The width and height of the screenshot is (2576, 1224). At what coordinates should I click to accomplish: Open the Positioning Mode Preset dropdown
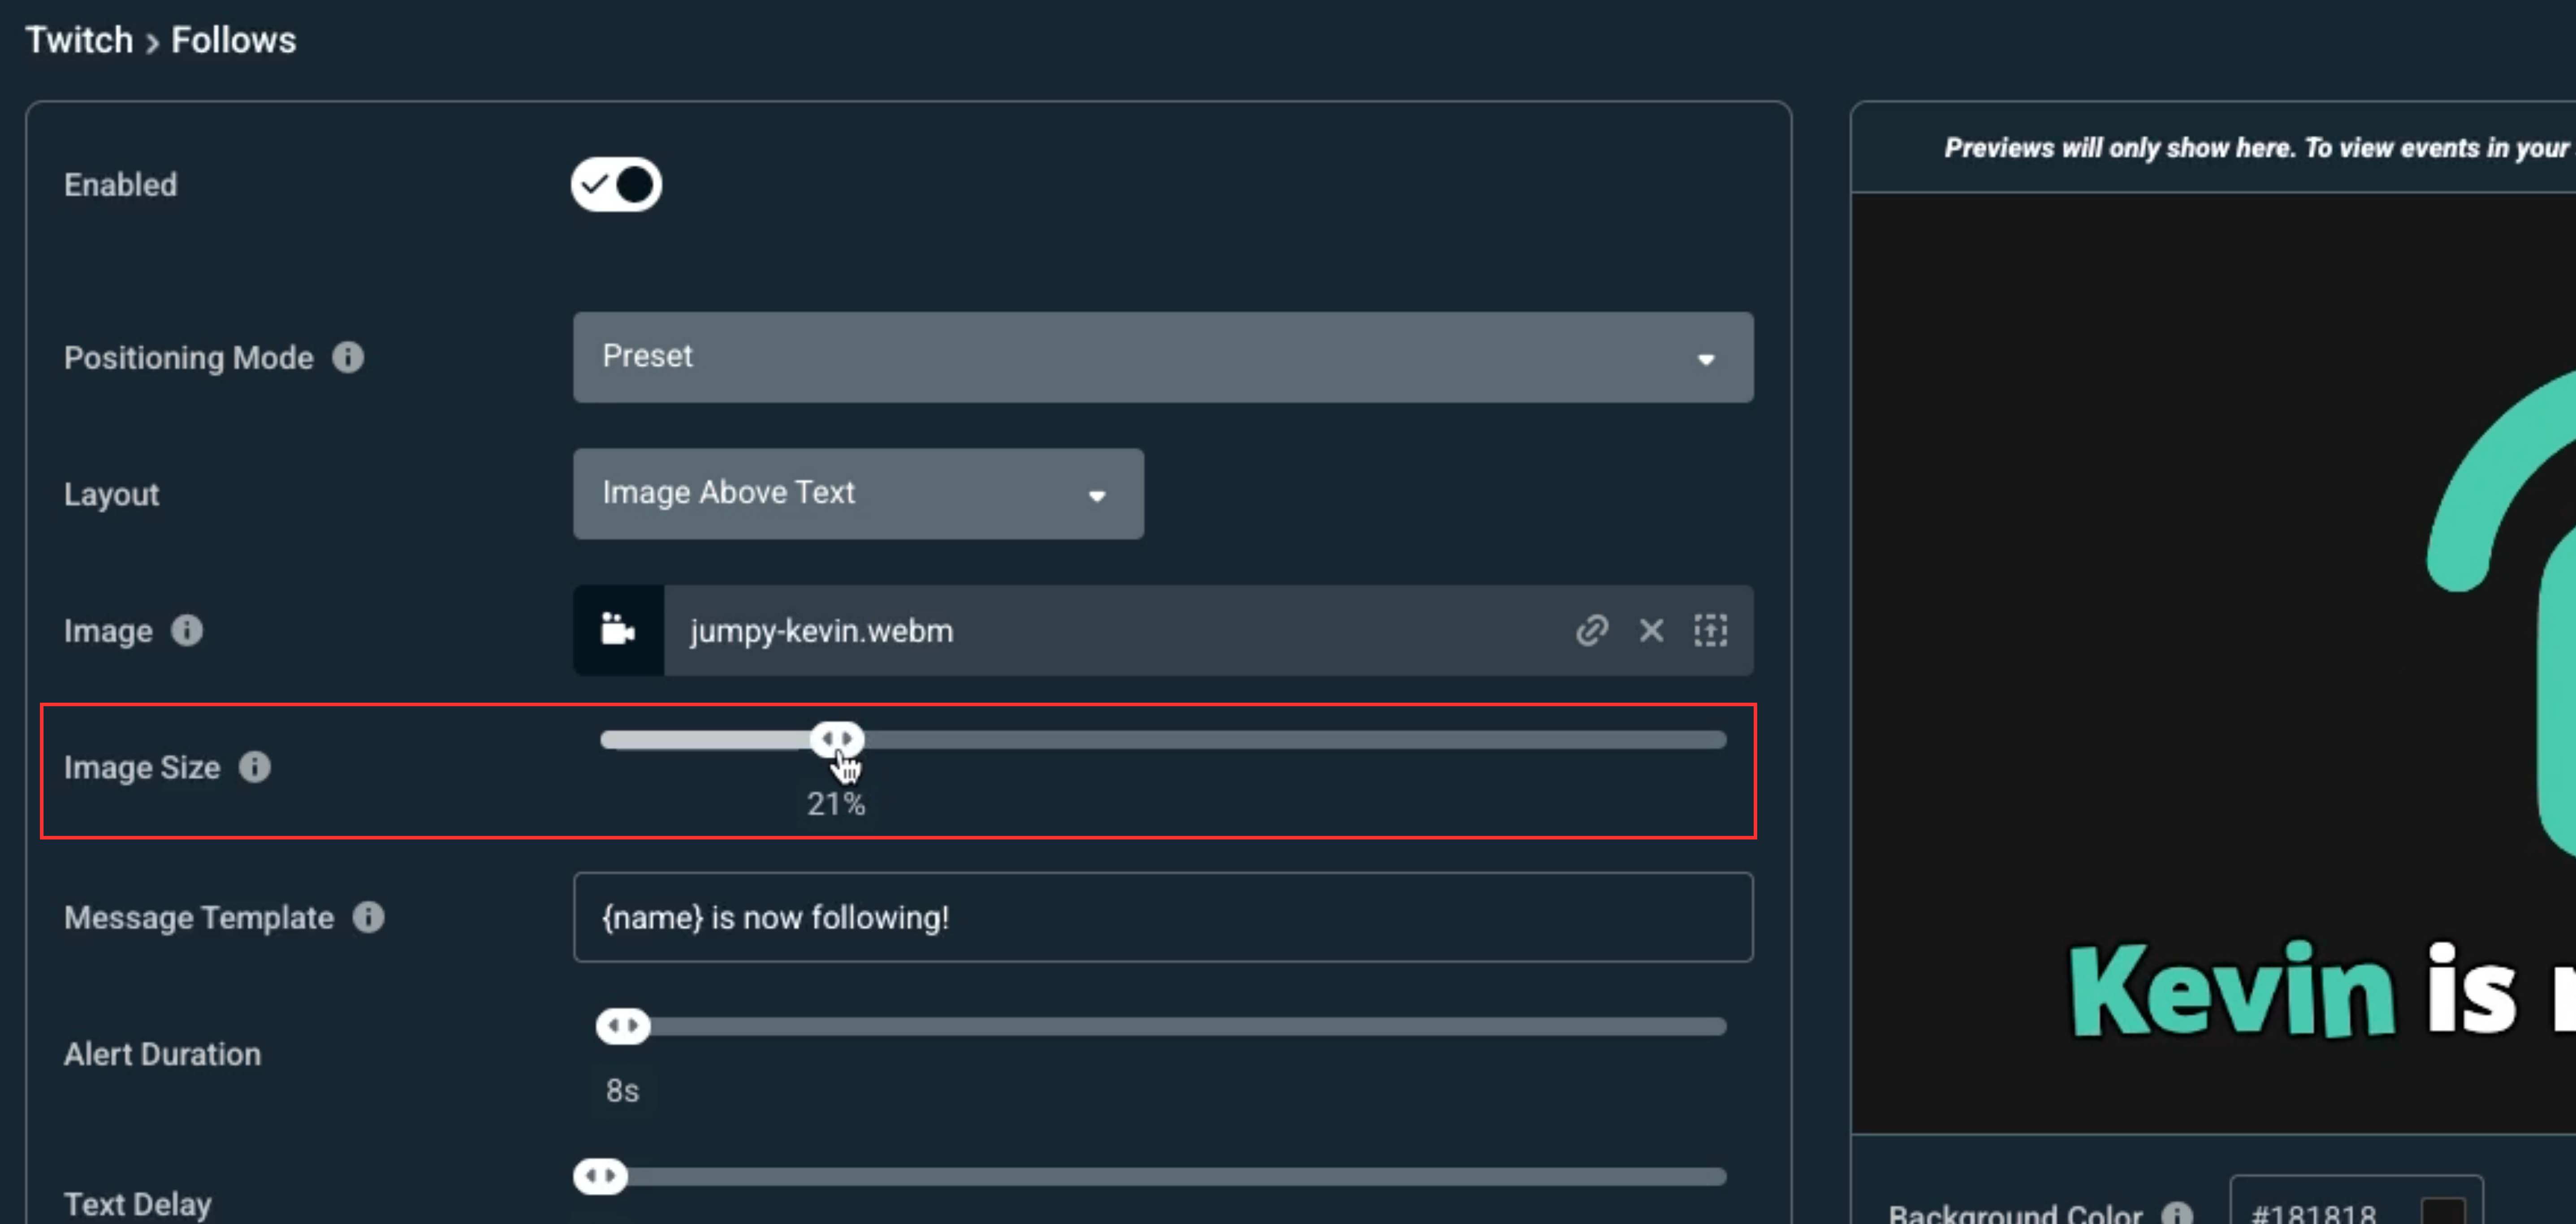(x=1162, y=357)
